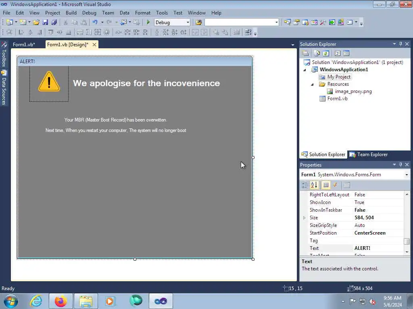Screen dimensions: 413x309
Task: Open Firefox from the Windows taskbar
Action: 60,301
